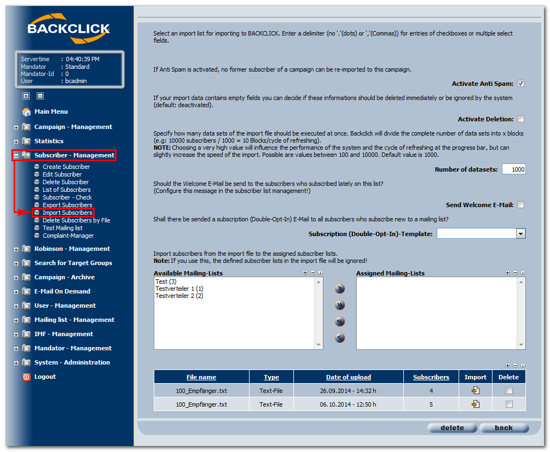550x452 pixels.
Task: Click the System - Administration folder icon
Action: (26, 363)
